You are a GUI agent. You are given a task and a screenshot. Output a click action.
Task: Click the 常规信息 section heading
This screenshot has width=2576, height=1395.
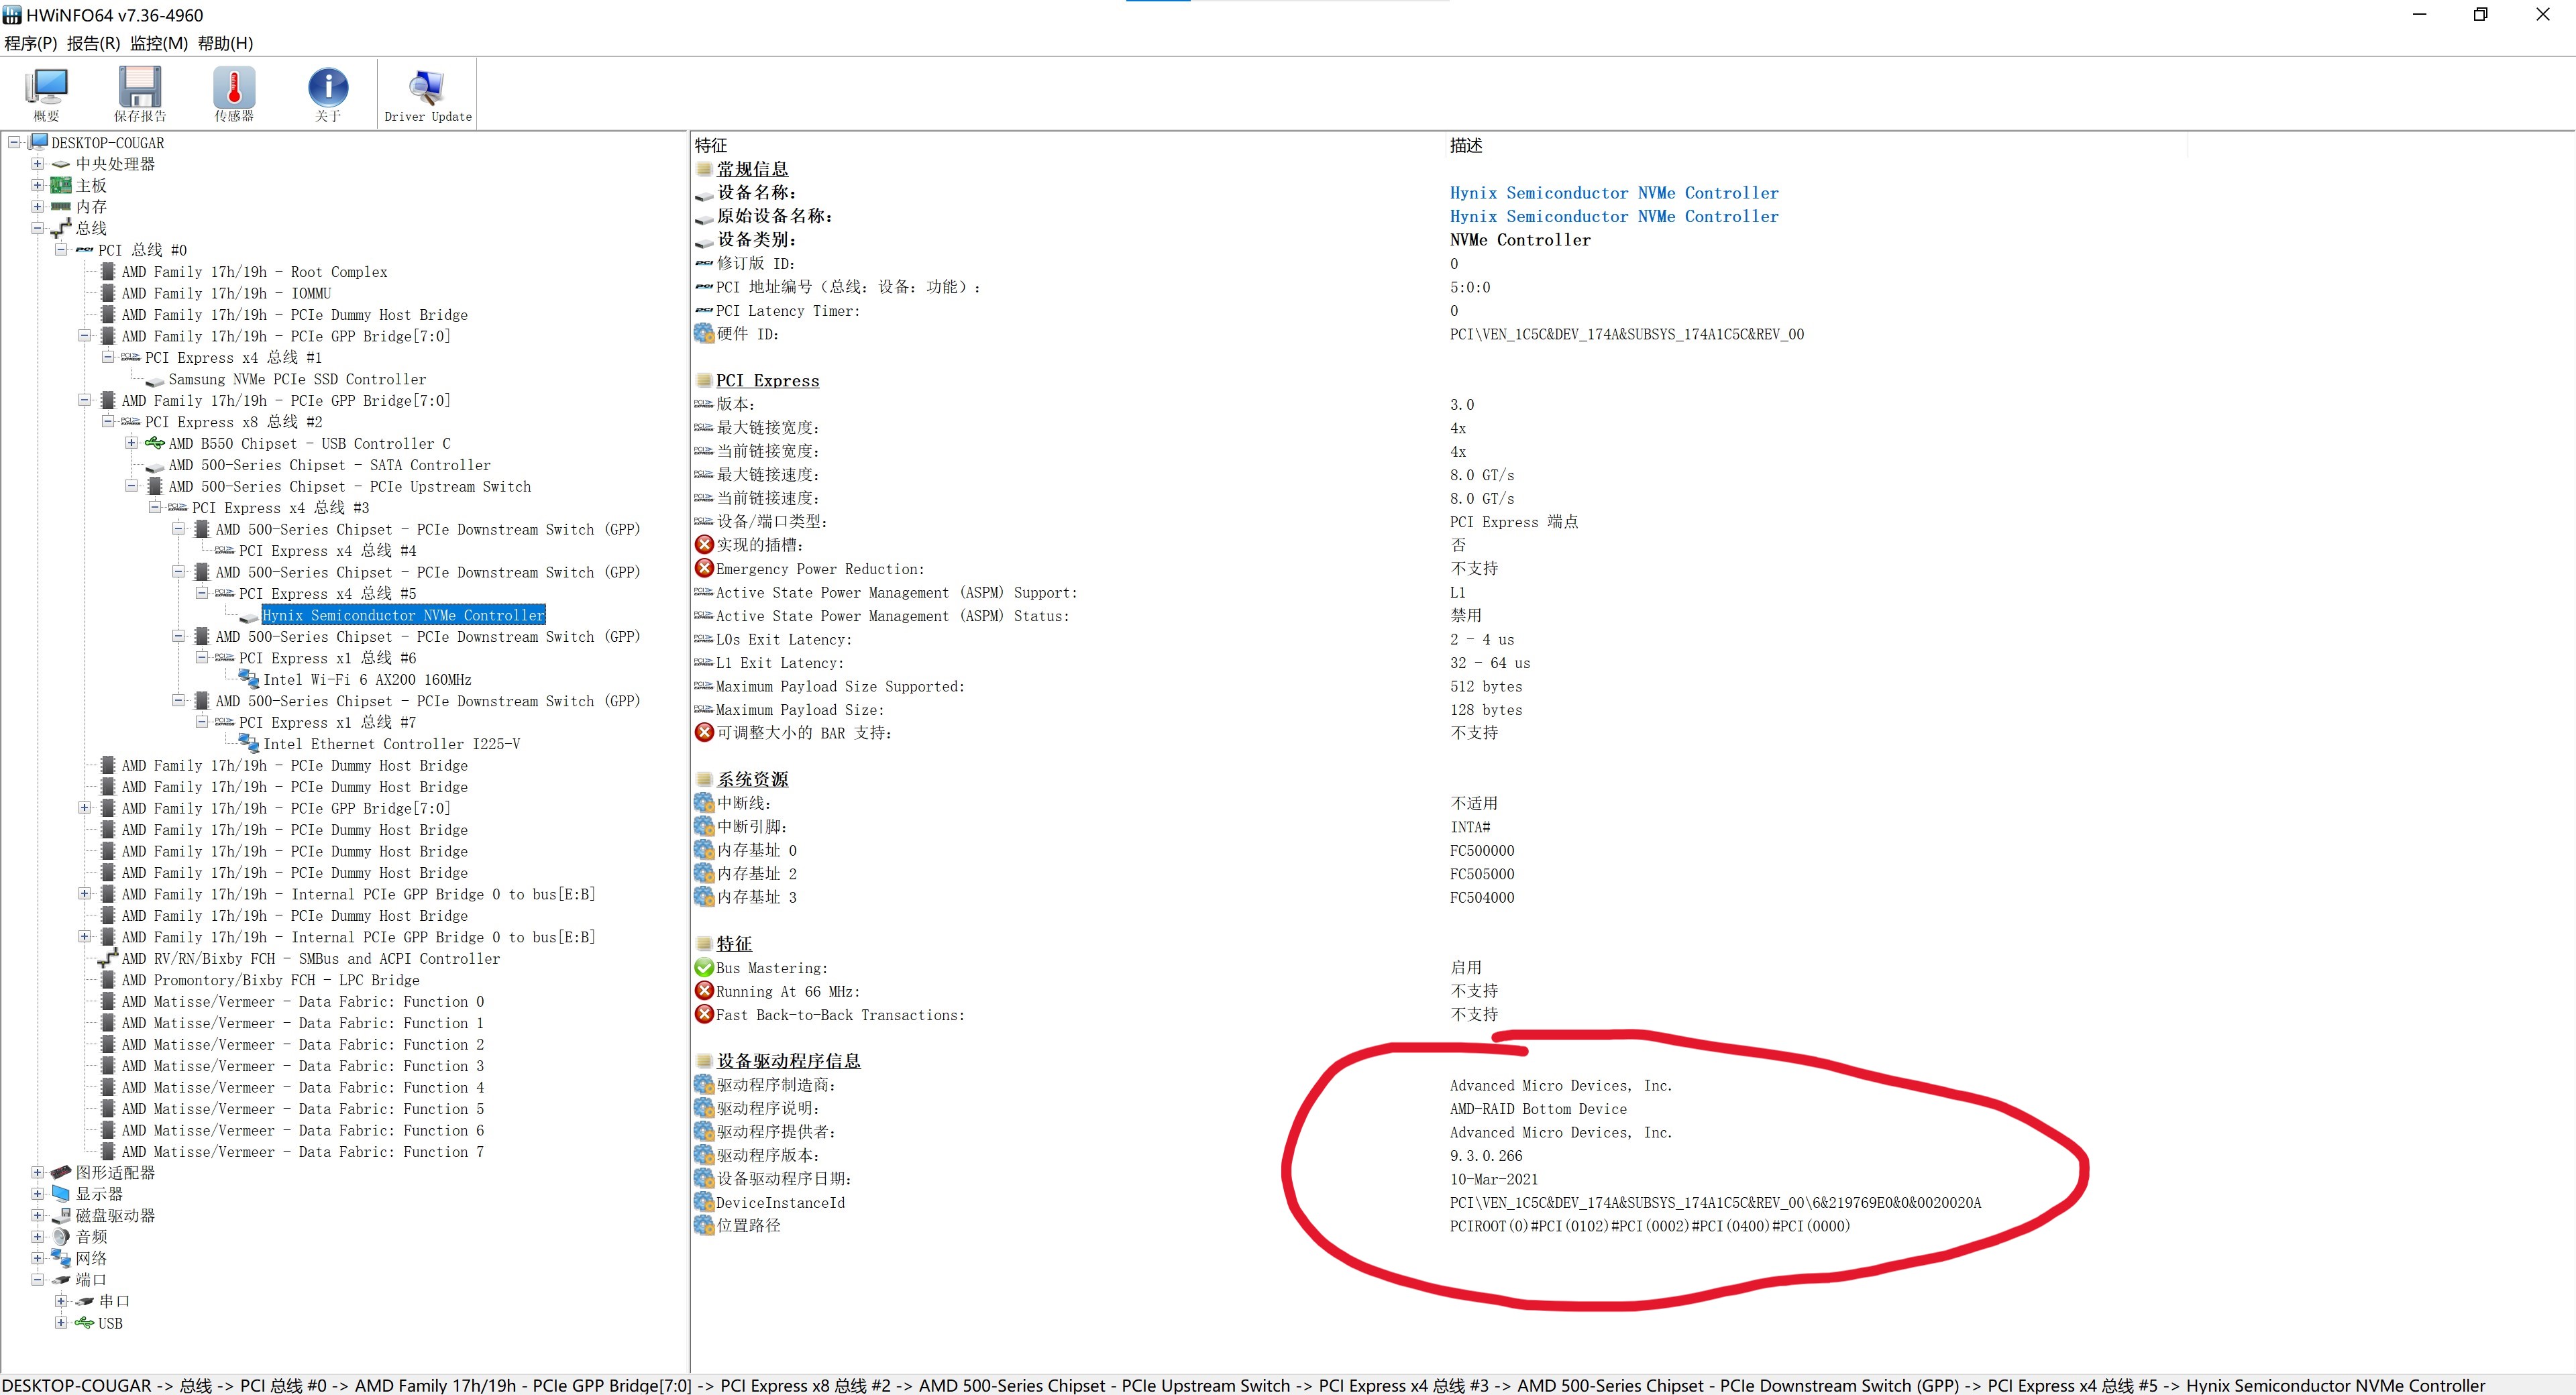752,169
